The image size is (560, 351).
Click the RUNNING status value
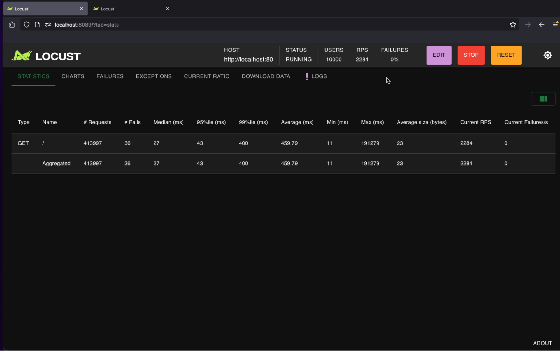(x=299, y=59)
